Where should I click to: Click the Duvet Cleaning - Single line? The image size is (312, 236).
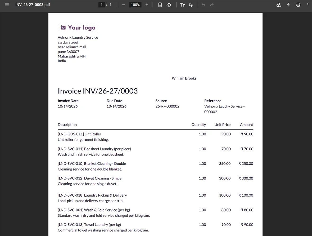(89, 178)
